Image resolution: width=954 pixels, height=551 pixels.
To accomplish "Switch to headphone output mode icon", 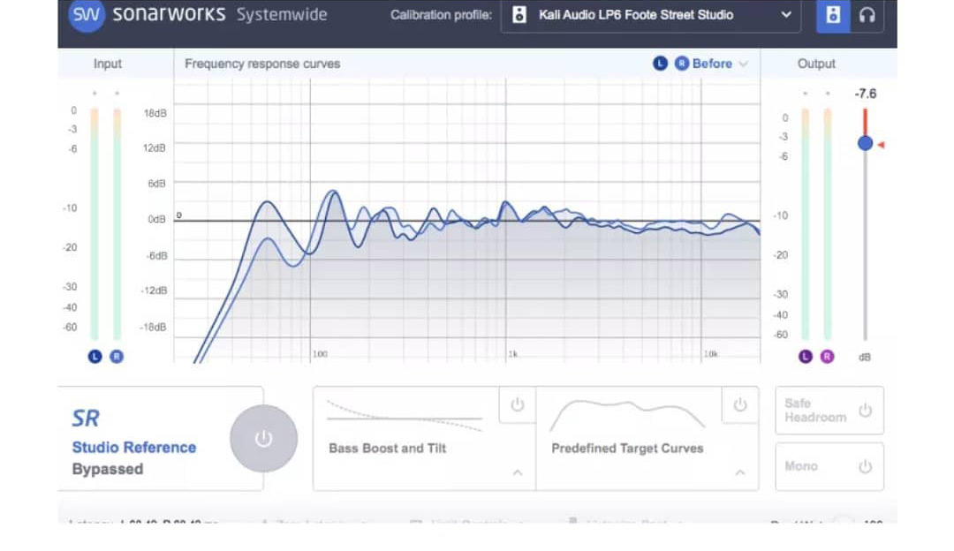I will coord(867,15).
